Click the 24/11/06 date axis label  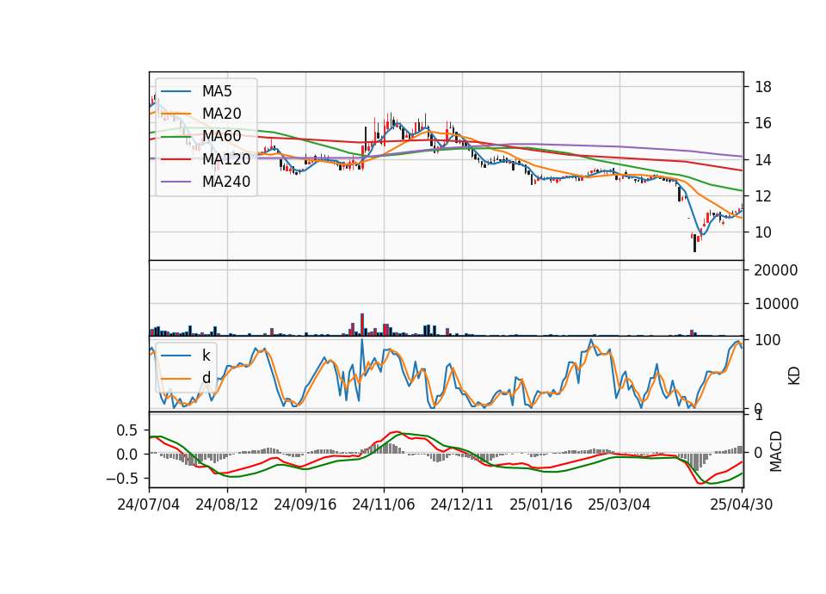pyautogui.click(x=384, y=504)
